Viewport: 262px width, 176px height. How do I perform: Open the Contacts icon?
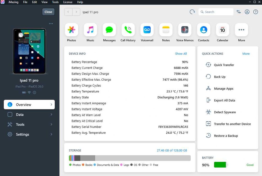pyautogui.click(x=204, y=30)
